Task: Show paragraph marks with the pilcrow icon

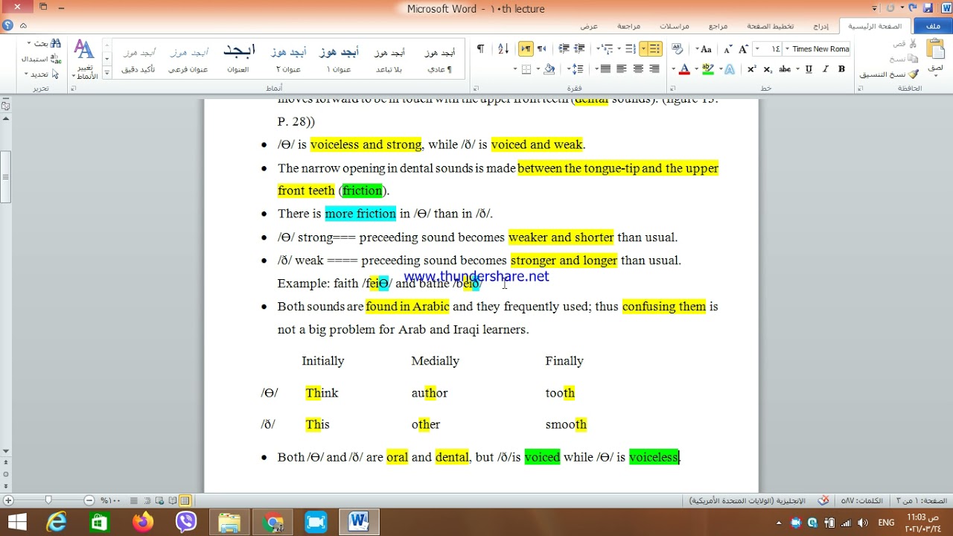Action: pyautogui.click(x=481, y=49)
